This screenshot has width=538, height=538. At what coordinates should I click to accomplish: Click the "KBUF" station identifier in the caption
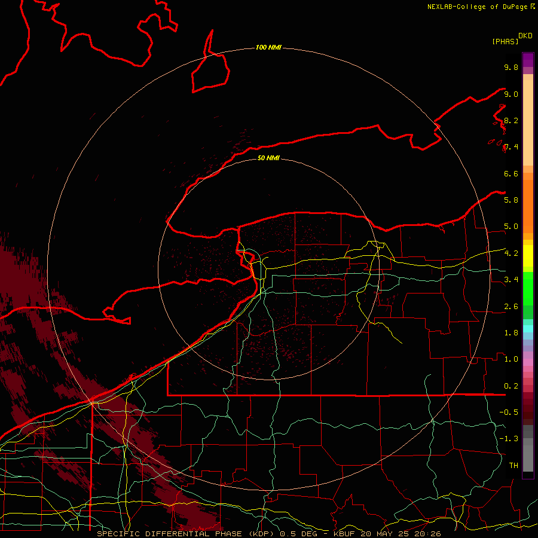pos(344,534)
